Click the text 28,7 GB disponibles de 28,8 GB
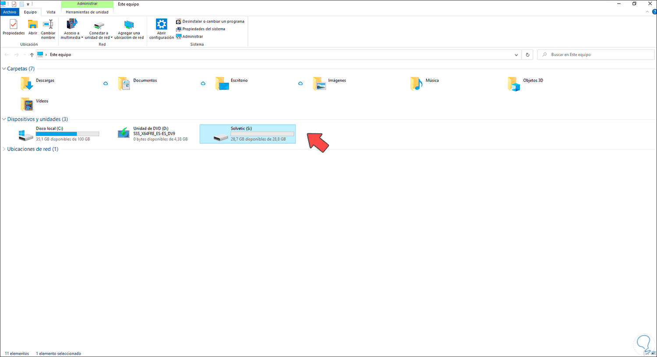Viewport: 657px width, 357px height. pyautogui.click(x=258, y=139)
